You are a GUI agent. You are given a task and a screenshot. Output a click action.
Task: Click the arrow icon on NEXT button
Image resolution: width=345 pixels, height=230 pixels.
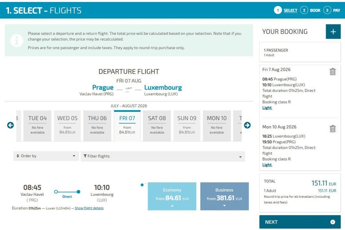tap(333, 222)
